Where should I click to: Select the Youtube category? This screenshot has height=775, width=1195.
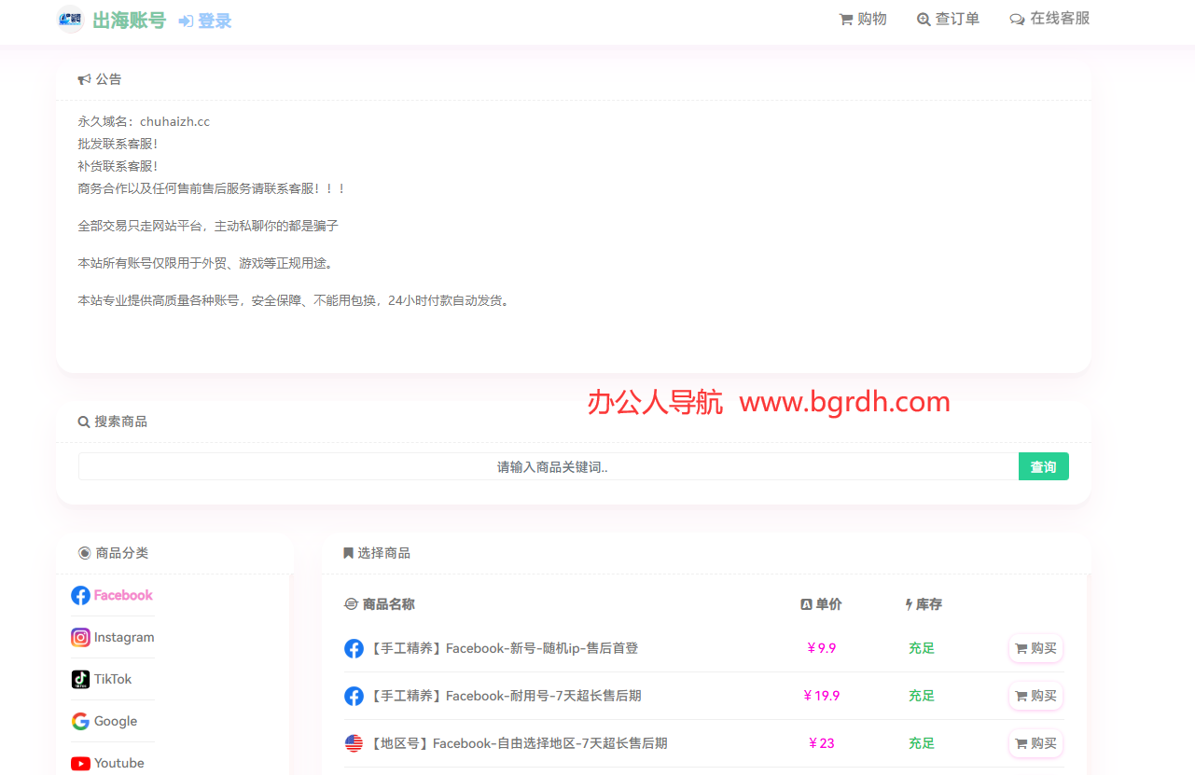pyautogui.click(x=107, y=763)
